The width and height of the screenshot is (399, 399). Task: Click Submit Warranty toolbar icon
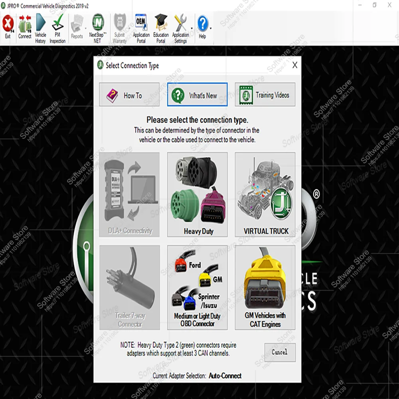click(120, 28)
